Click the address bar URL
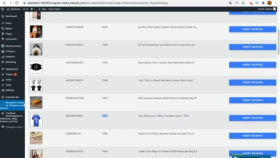Screen dimensions: 280x158 (98, 3)
